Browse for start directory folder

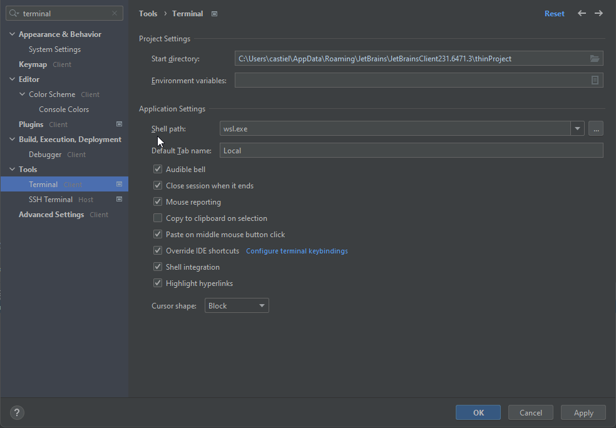point(595,59)
